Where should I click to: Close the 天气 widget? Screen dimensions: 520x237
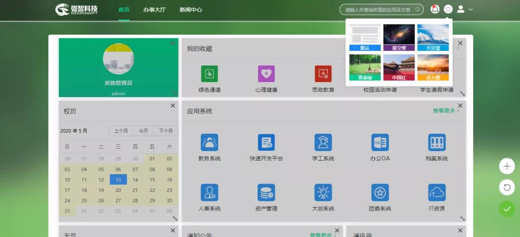pos(173,230)
